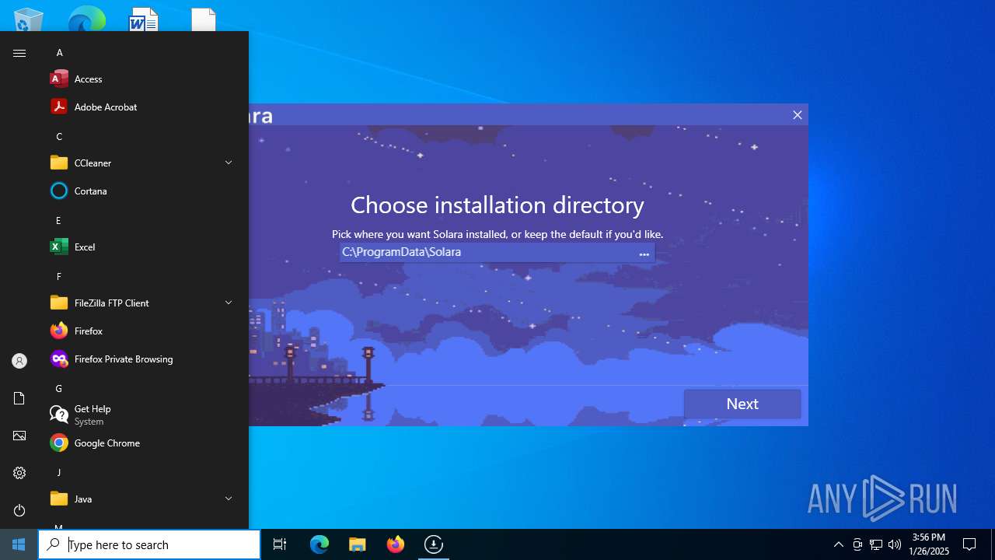Select the blank file desktop icon
The width and height of the screenshot is (995, 560).
204,19
